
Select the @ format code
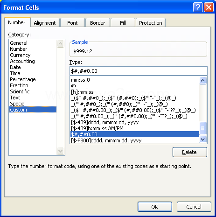[134, 86]
